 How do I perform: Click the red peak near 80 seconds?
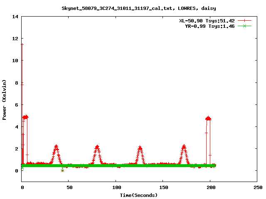click(97, 146)
